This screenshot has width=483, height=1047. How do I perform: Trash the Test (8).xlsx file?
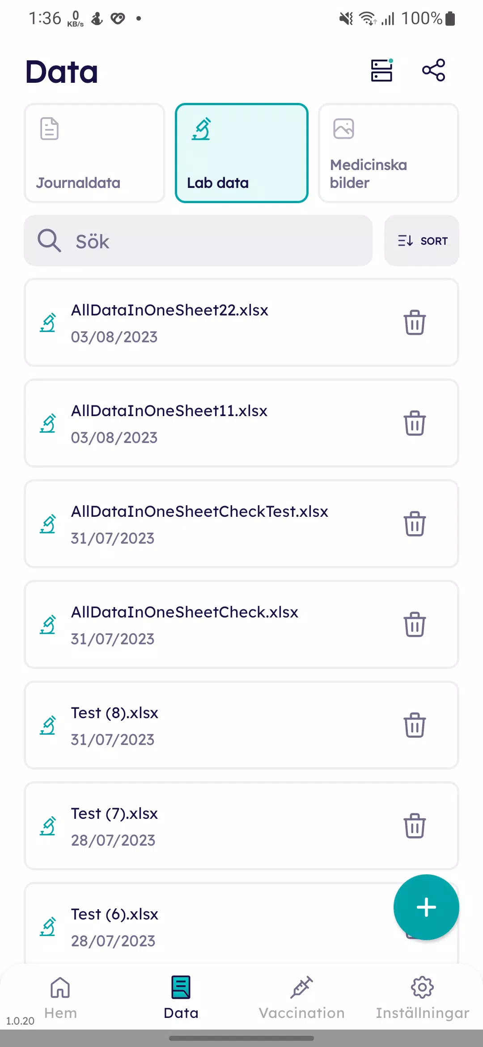point(415,725)
